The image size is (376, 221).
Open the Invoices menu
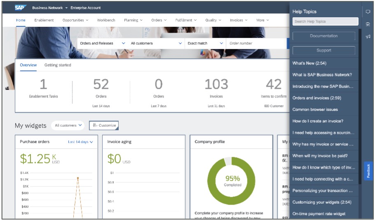tap(238, 20)
